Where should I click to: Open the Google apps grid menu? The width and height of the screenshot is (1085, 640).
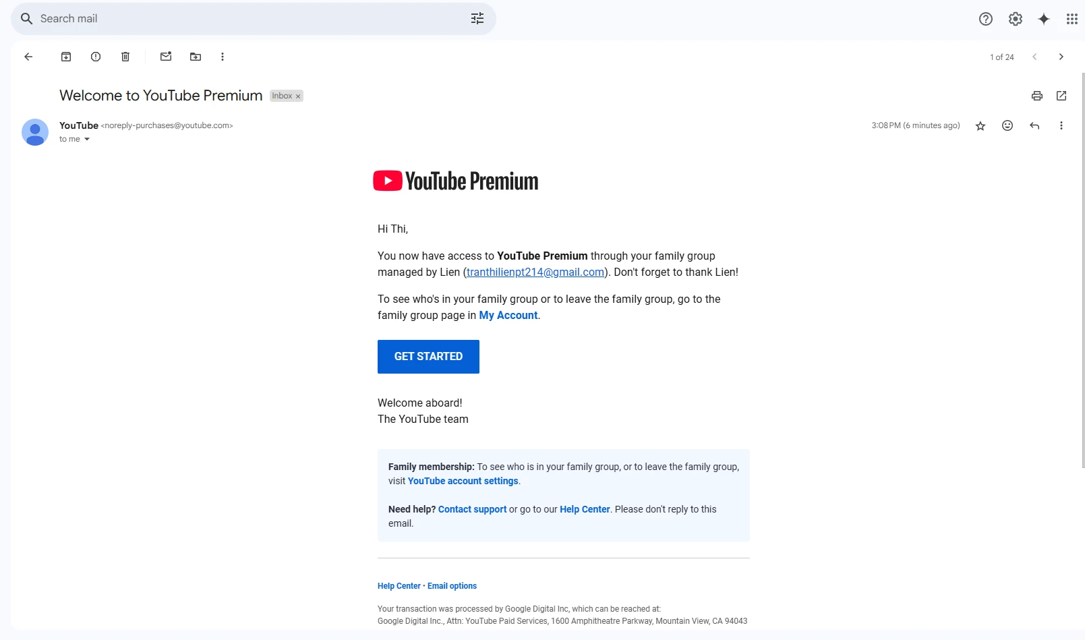tap(1072, 19)
